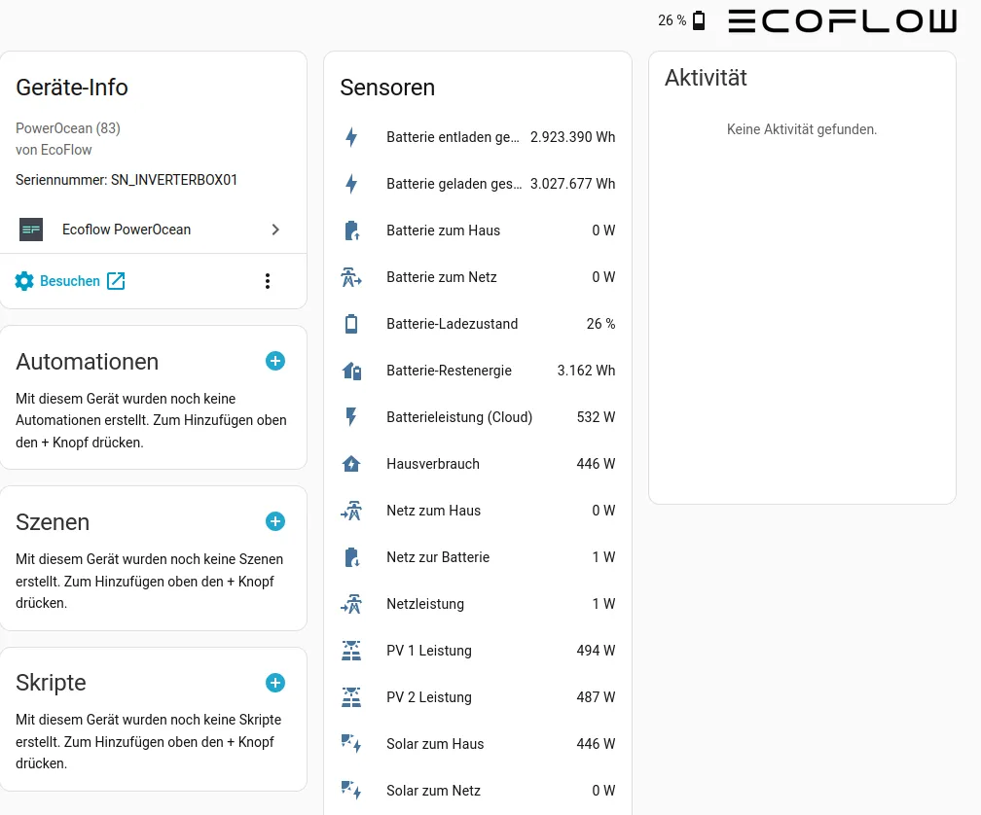981x815 pixels.
Task: Add a new scene with plus button
Action: [275, 521]
